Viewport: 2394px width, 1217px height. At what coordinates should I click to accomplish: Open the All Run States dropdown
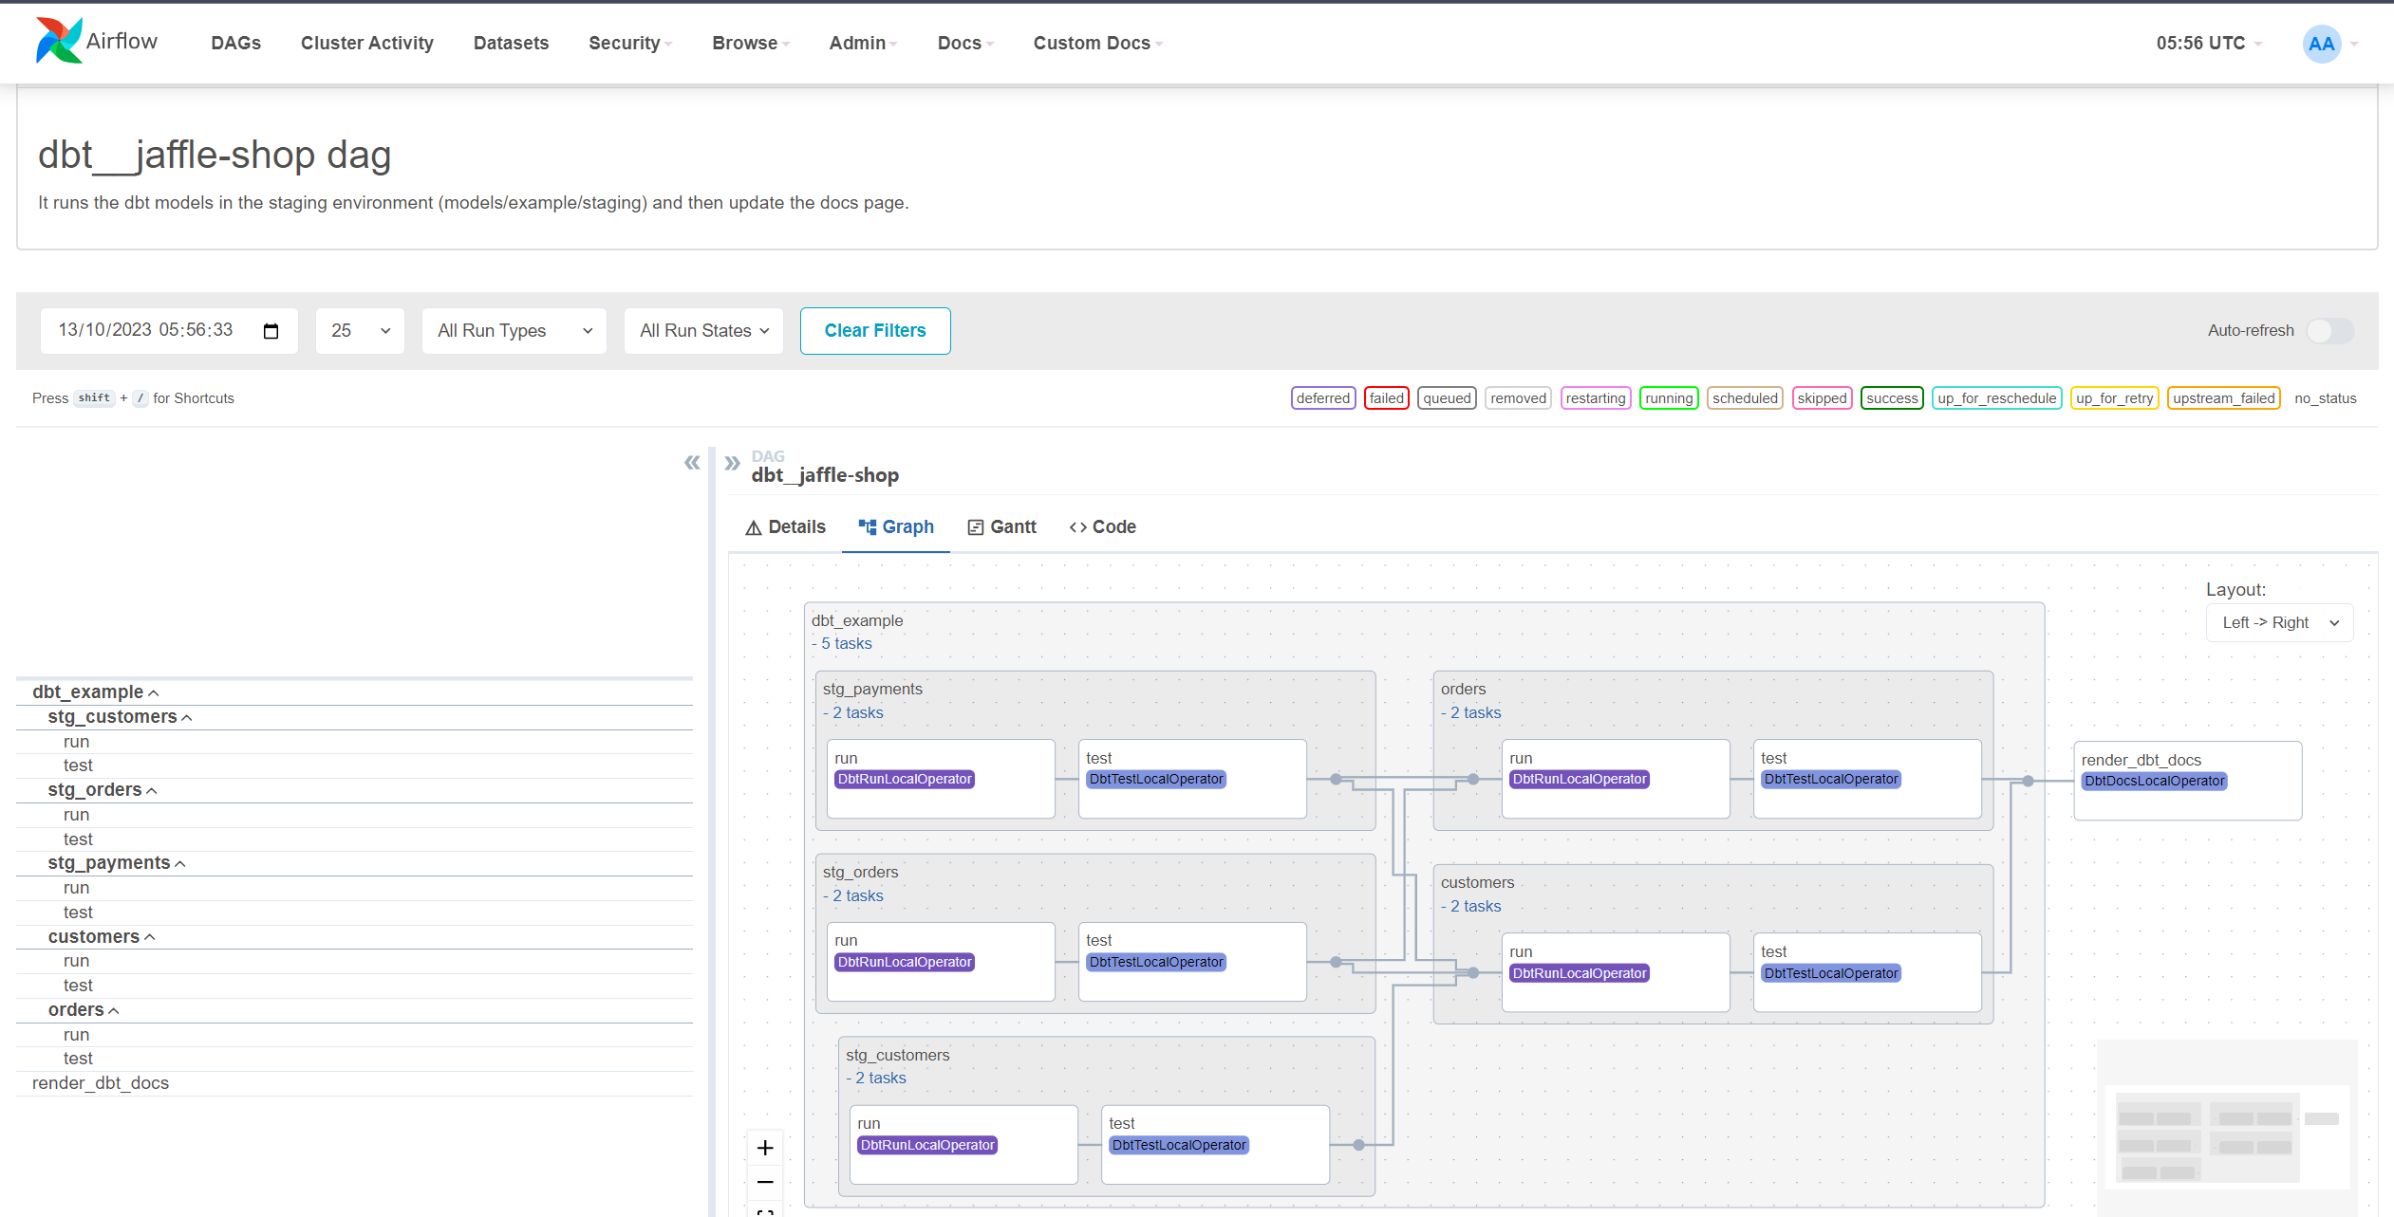coord(703,331)
